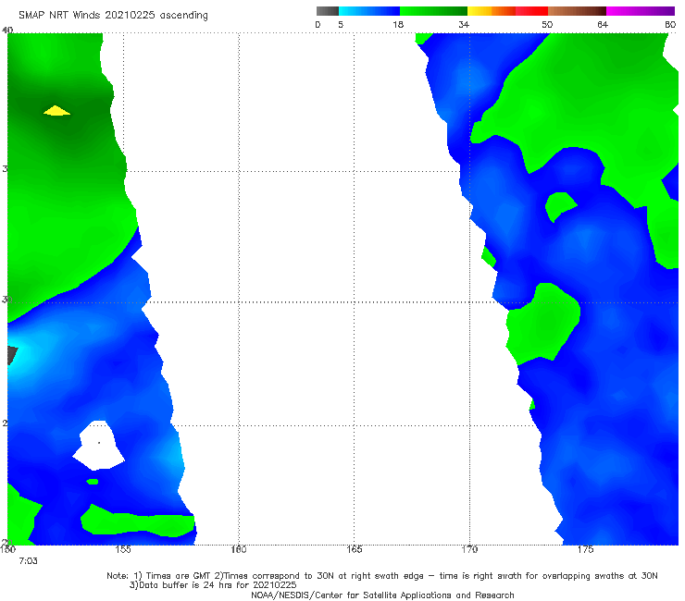Click the title 'SMAP NRT Winds 20210225 ascending'
Image resolution: width=685 pixels, height=601 pixels.
113,16
